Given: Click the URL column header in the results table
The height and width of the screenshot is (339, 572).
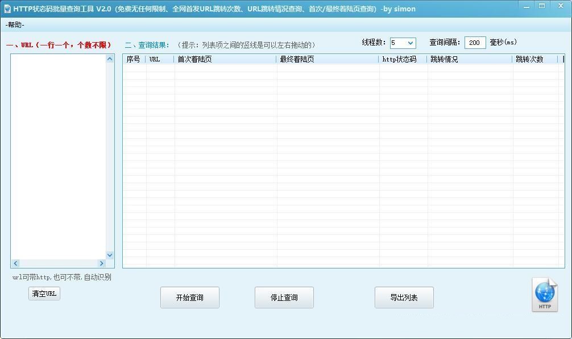Looking at the screenshot, I should click(x=160, y=59).
